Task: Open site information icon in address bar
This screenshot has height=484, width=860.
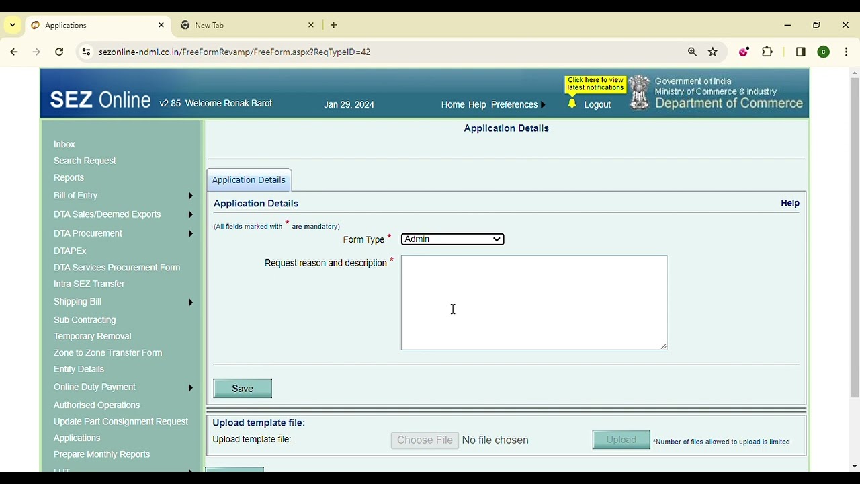Action: (x=85, y=52)
